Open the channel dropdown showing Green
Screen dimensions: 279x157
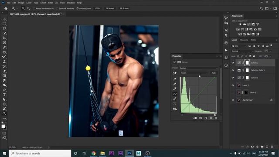194,73
